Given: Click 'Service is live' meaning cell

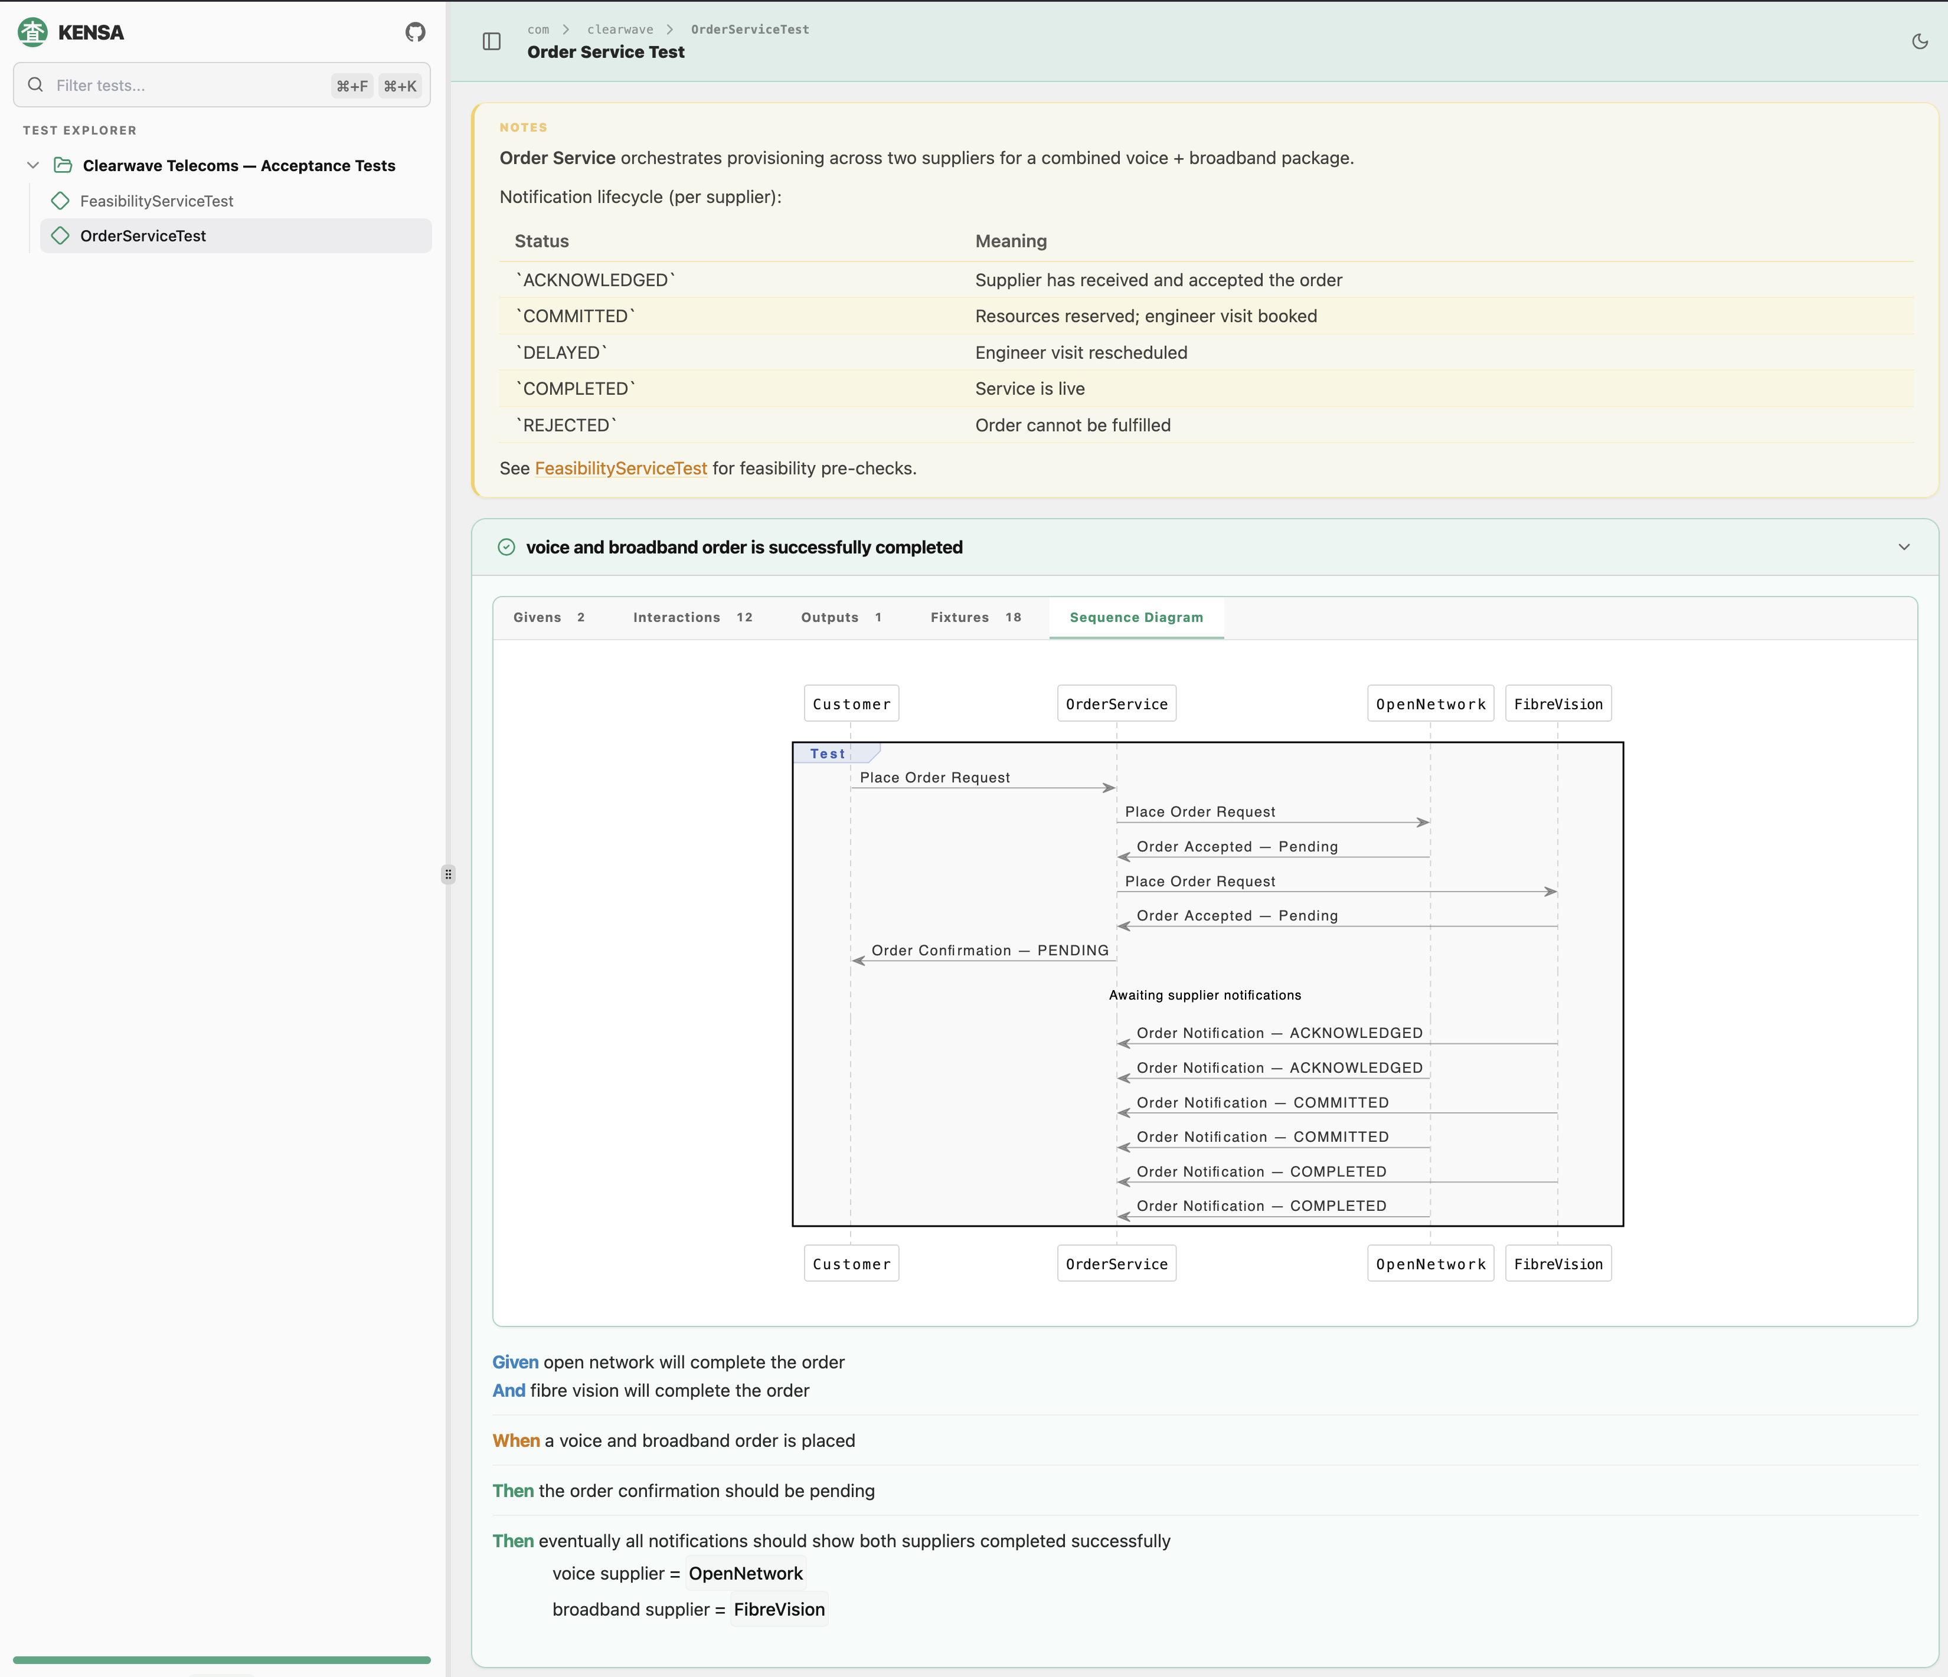Looking at the screenshot, I should tap(1029, 388).
